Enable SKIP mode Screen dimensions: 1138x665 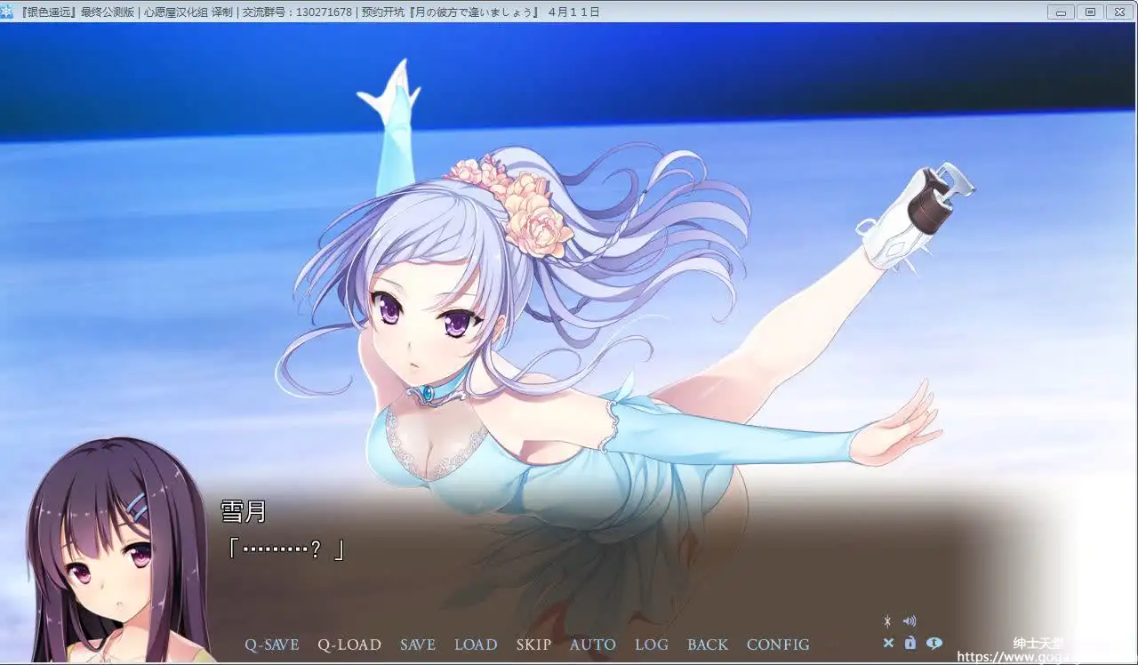533,645
